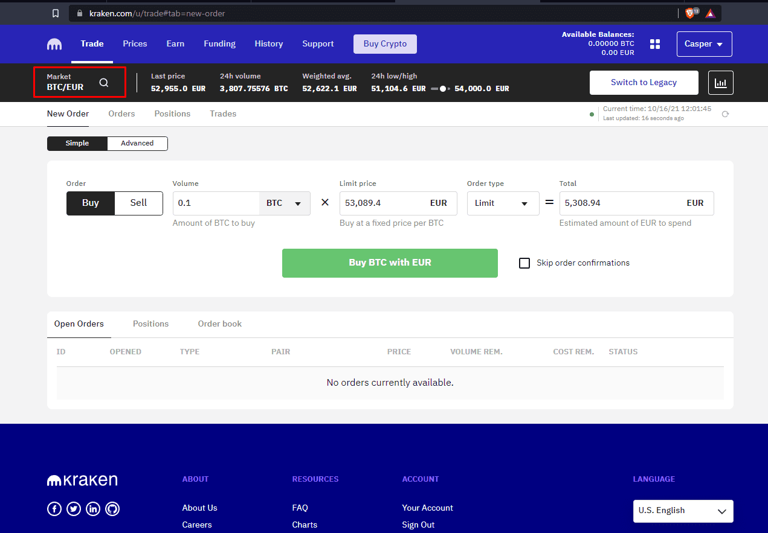
Task: Open Kraken's LinkedIn page icon
Action: point(93,509)
